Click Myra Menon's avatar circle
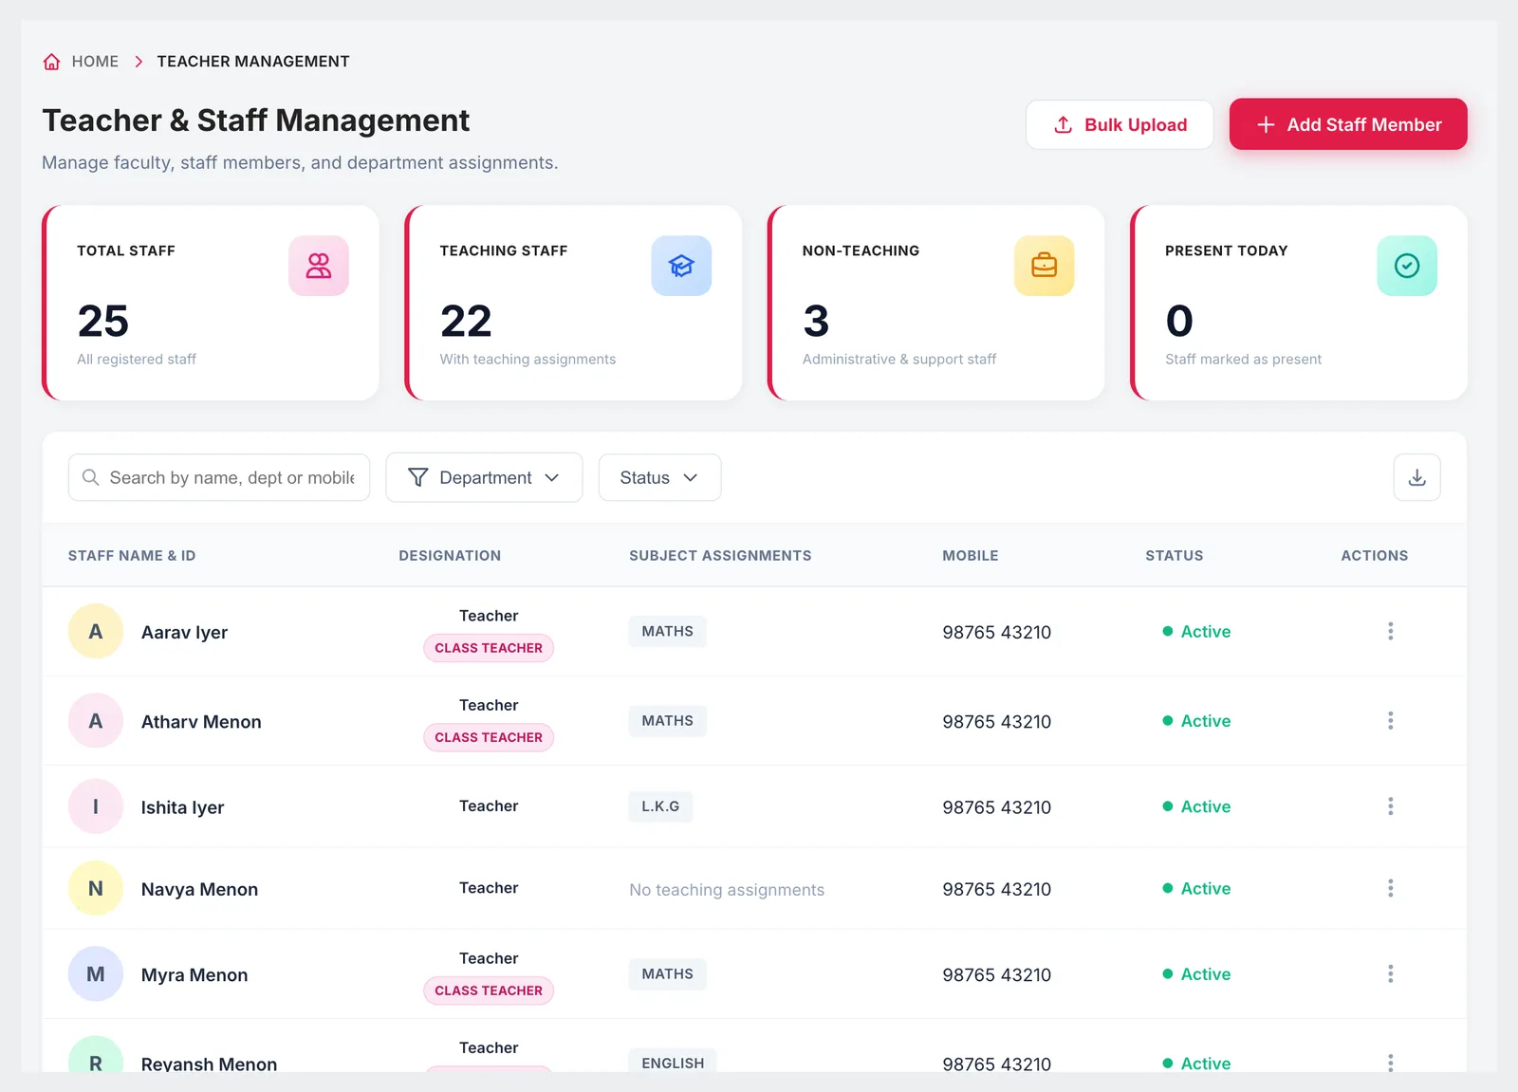Image resolution: width=1518 pixels, height=1092 pixels. [x=96, y=973]
